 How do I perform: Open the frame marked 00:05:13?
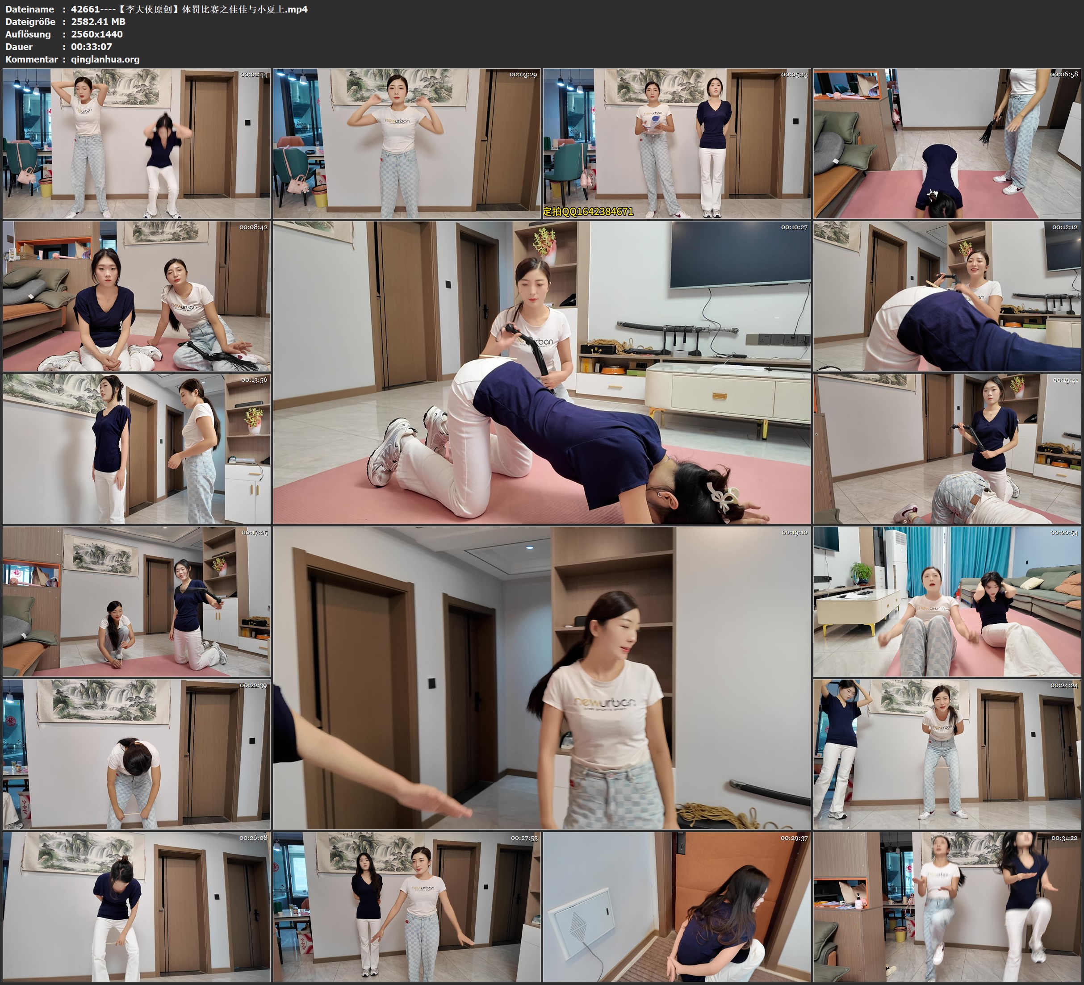click(x=677, y=144)
